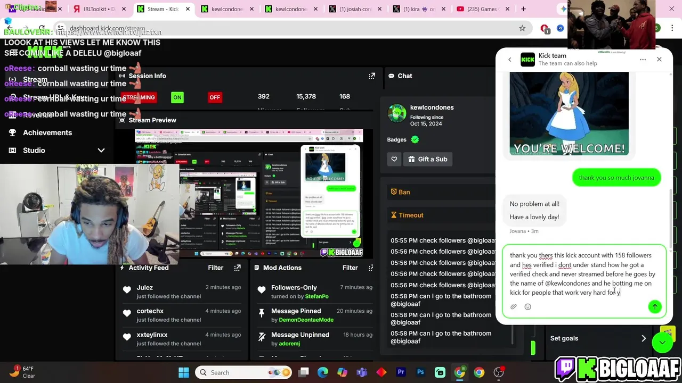This screenshot has height=383, width=682.
Task: Click the Followers-Only heart icon
Action: click(262, 290)
